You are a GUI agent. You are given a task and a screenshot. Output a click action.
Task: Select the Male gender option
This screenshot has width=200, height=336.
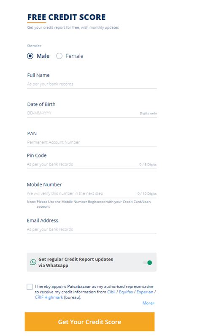30,56
